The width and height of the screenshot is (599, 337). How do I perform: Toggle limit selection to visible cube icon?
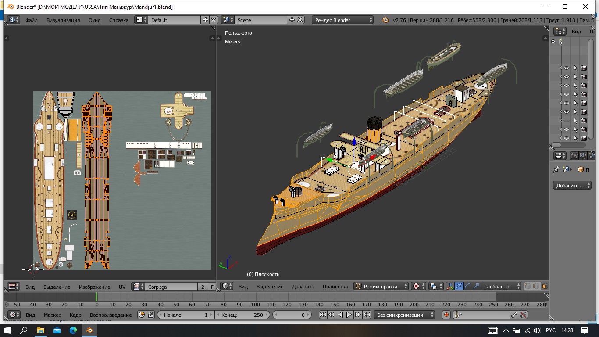tap(545, 287)
